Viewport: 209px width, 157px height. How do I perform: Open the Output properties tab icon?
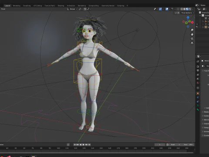tap(198, 71)
